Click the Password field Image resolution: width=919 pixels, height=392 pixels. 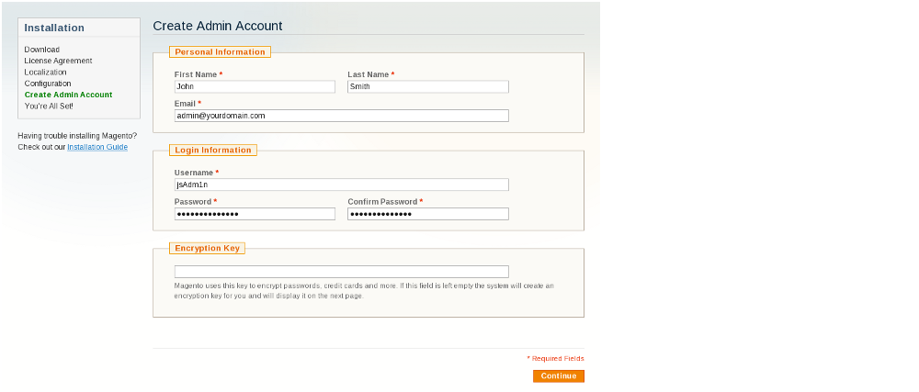tap(255, 214)
